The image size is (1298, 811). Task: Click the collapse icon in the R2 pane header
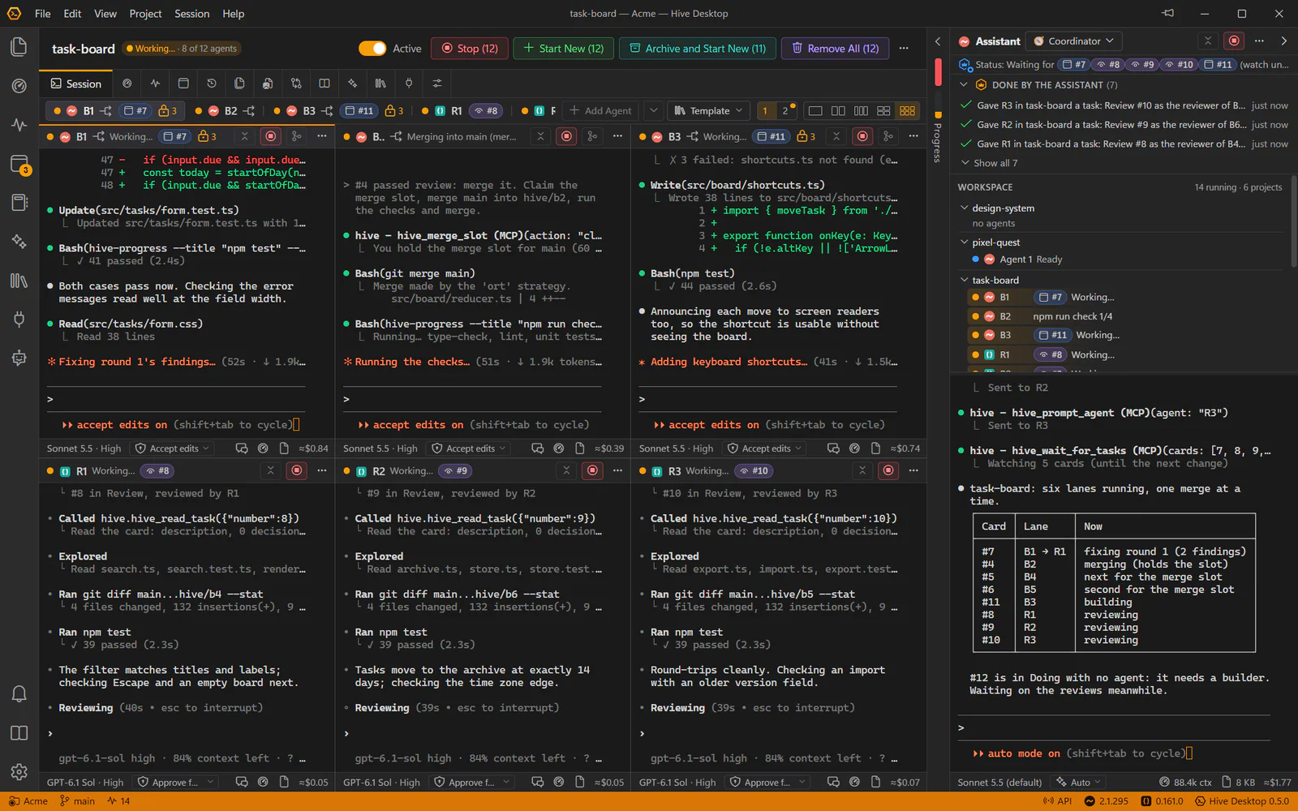coord(566,471)
